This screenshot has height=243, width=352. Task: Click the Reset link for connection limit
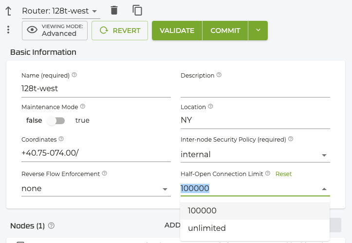284,174
